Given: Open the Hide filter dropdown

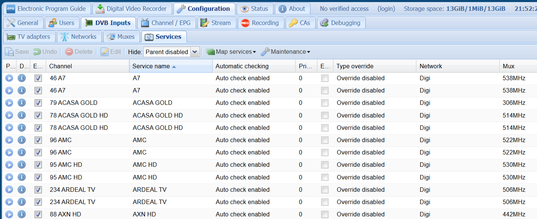Looking at the screenshot, I should pos(195,52).
